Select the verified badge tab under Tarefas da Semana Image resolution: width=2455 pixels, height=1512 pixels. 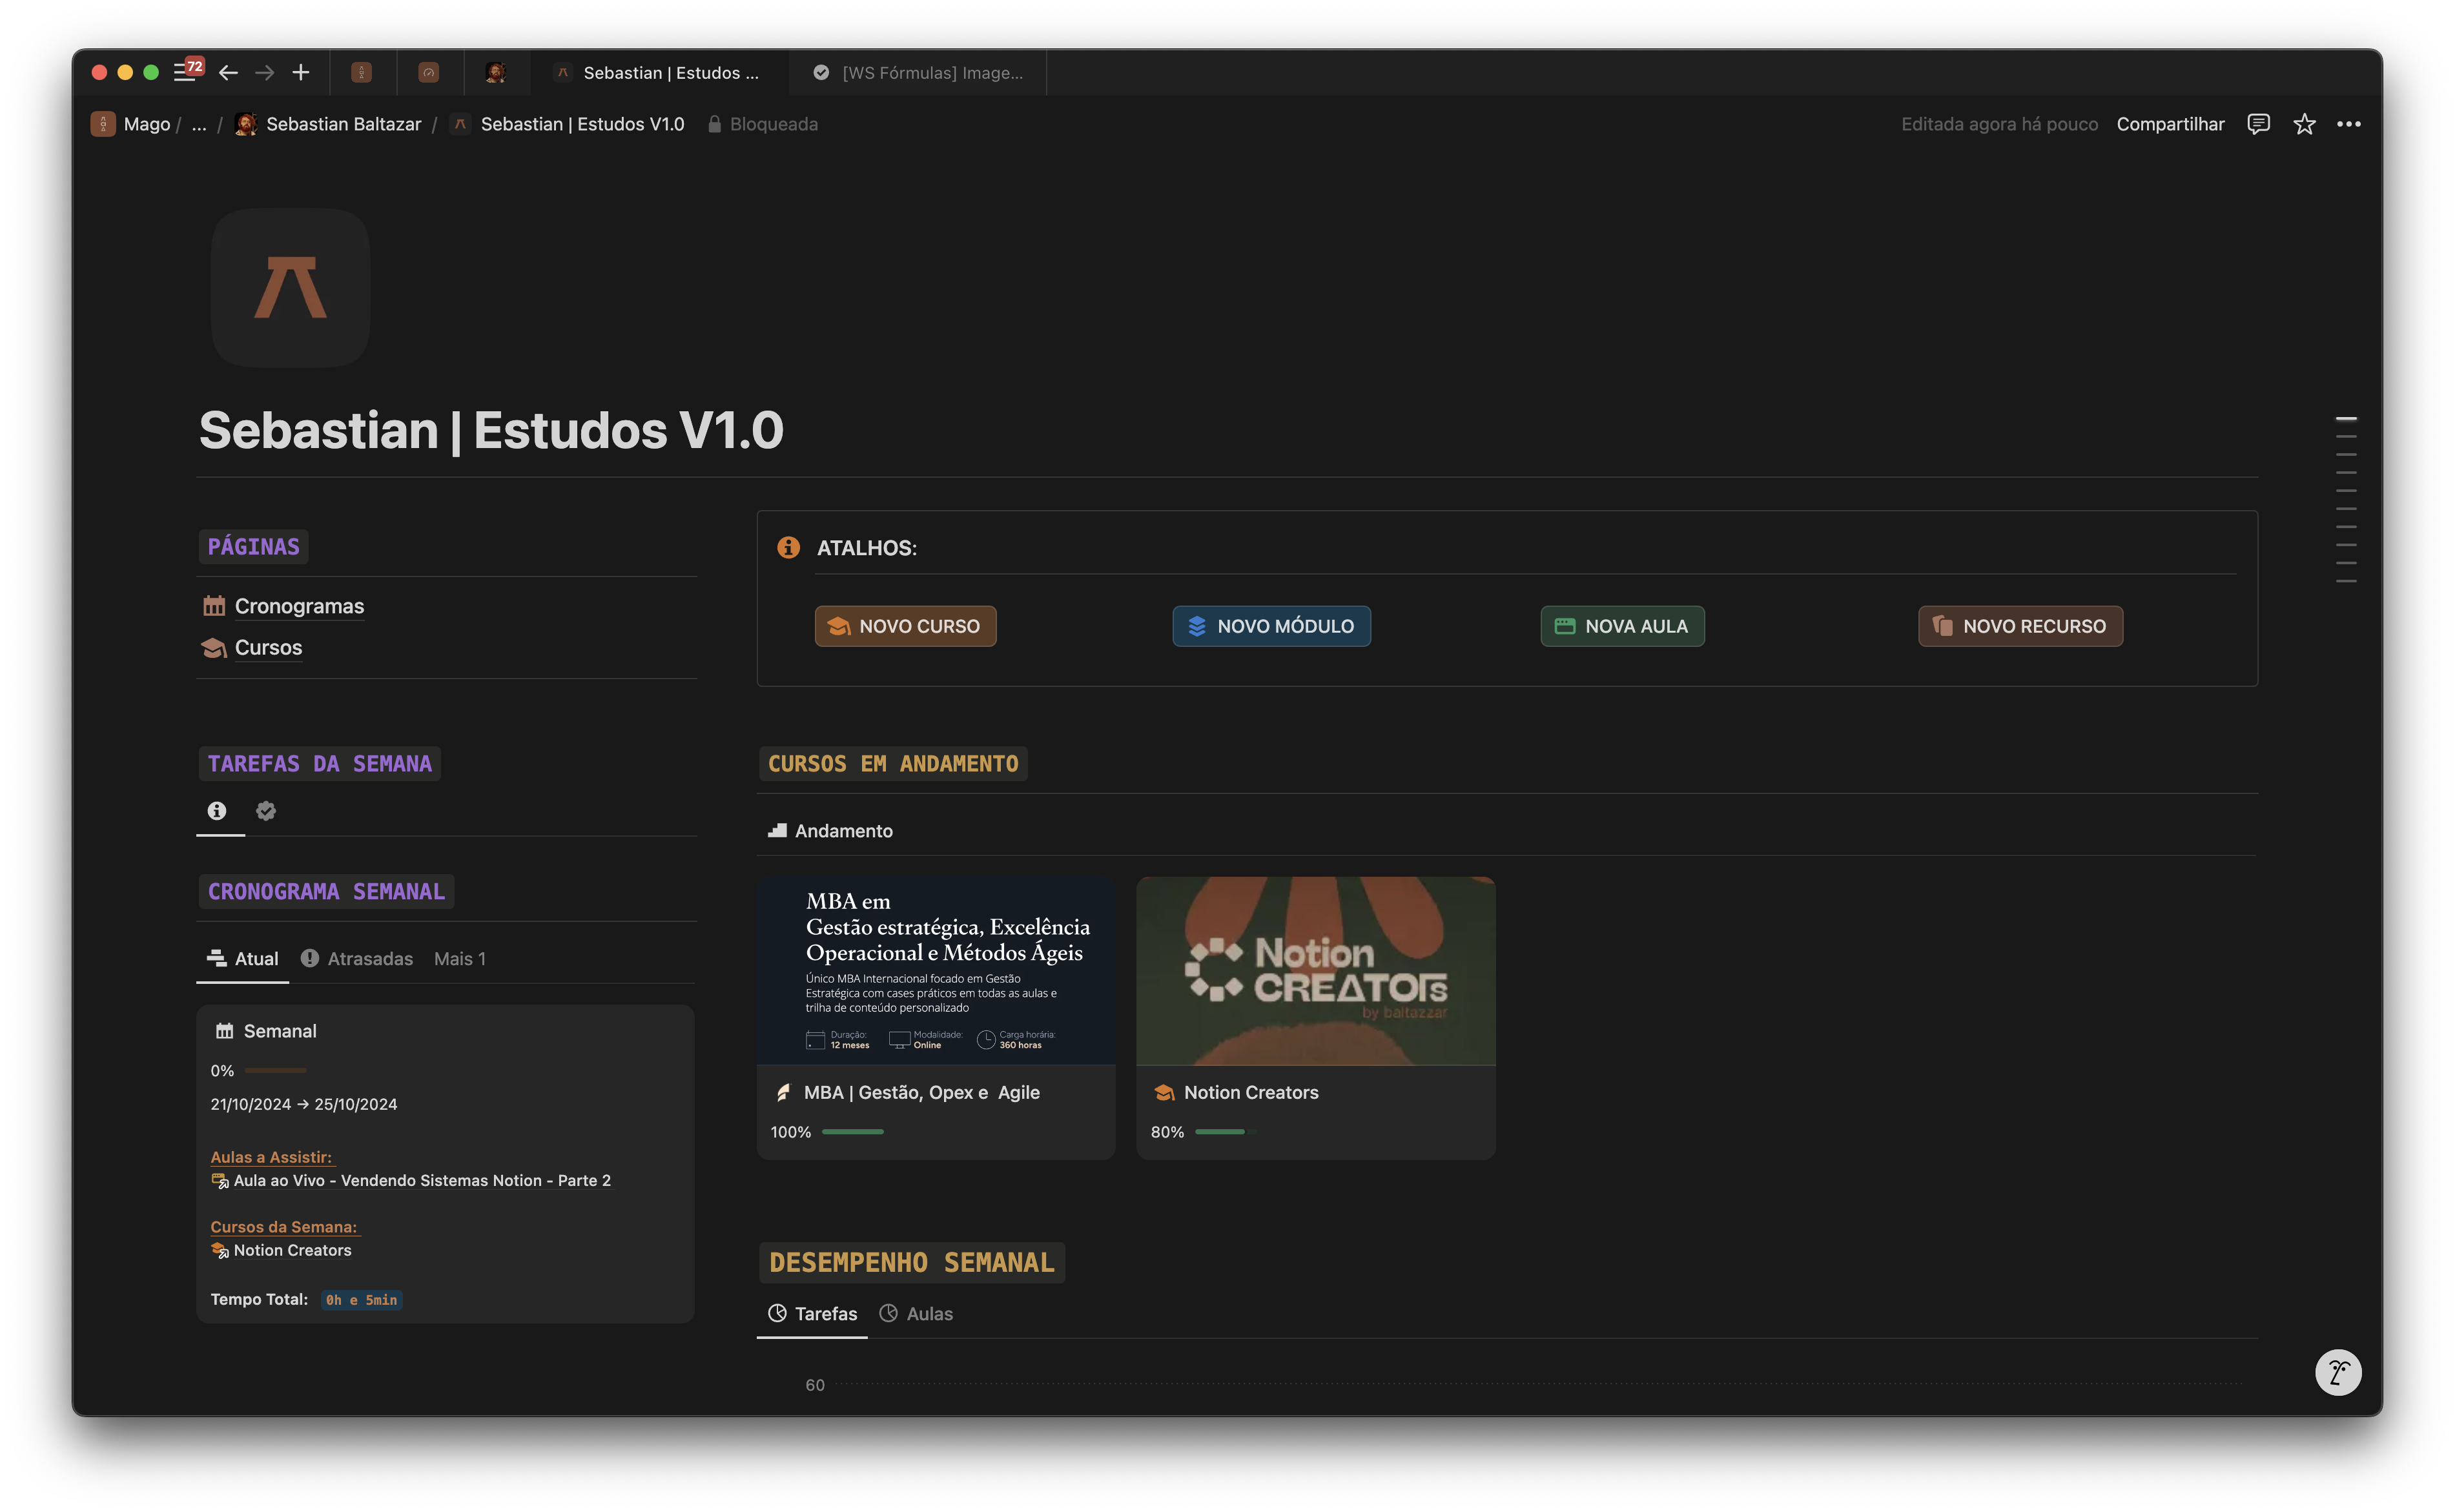click(266, 811)
